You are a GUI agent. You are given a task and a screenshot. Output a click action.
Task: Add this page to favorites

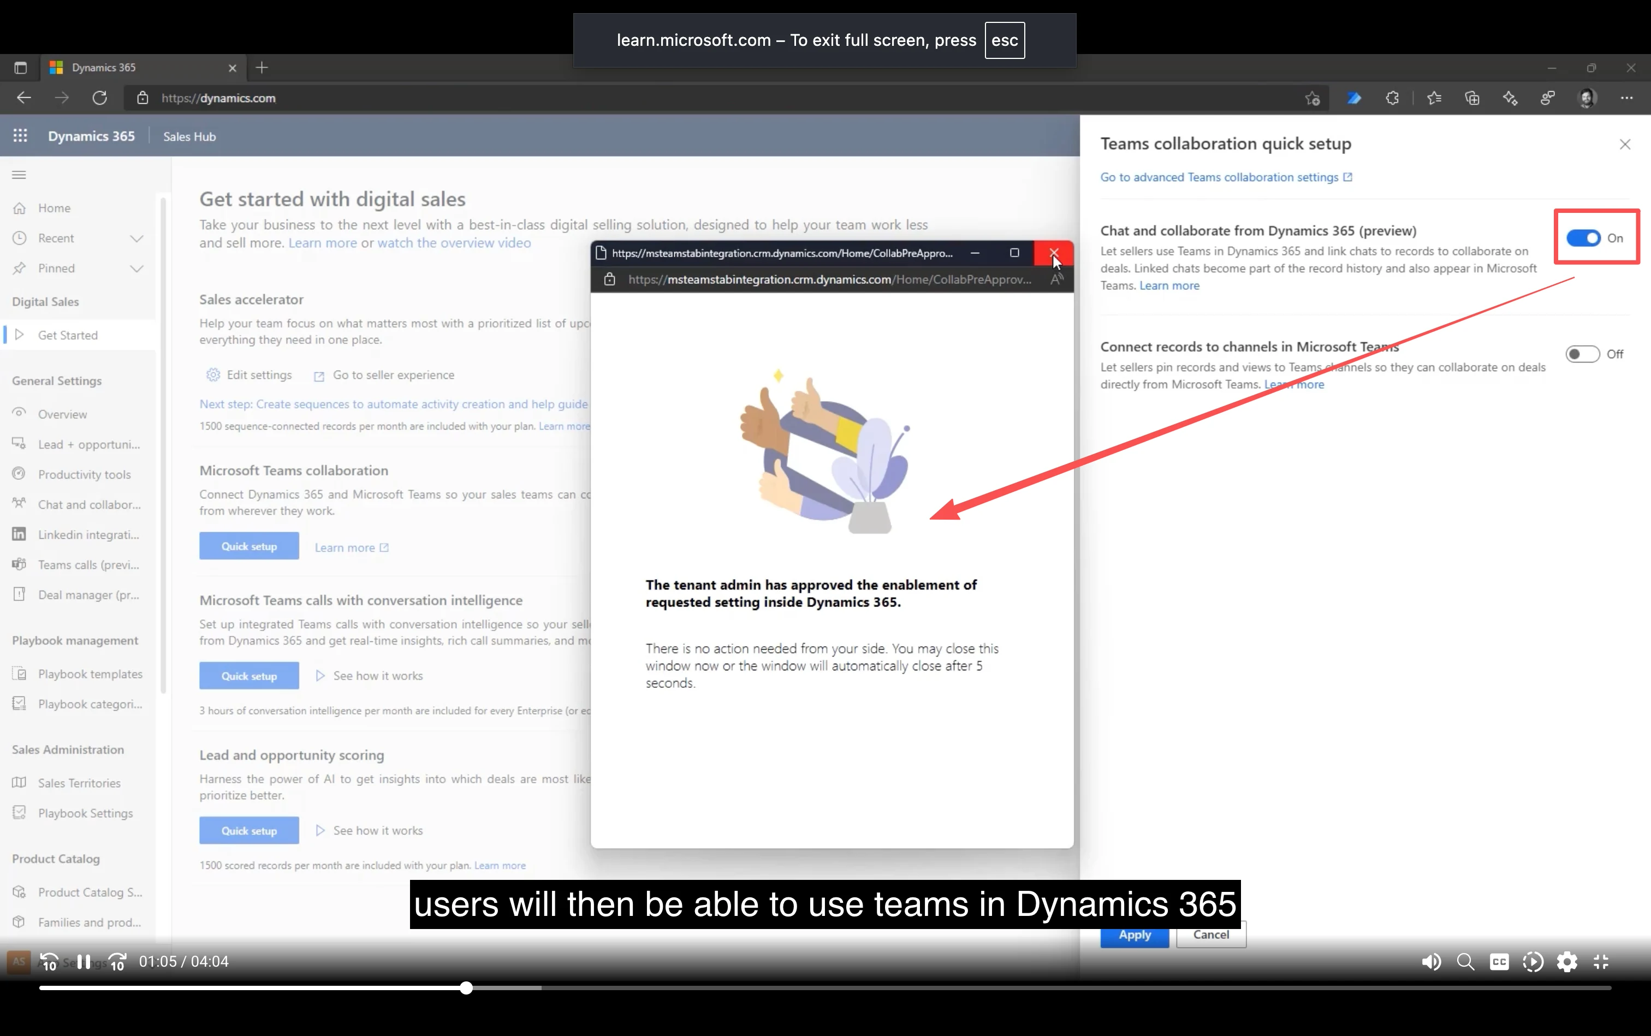point(1313,98)
